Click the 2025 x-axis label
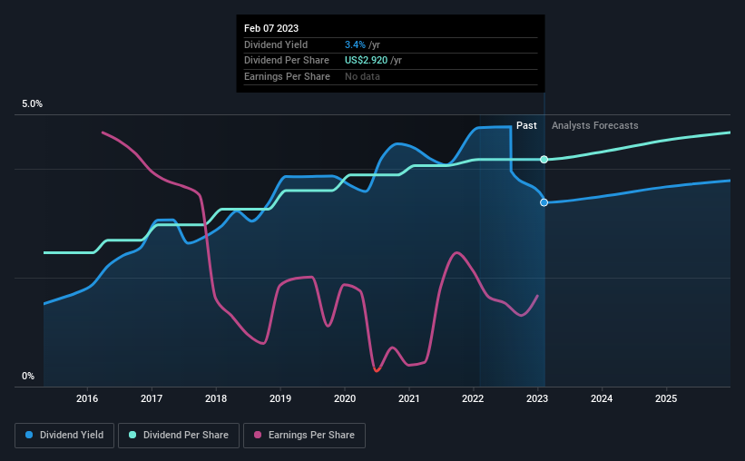This screenshot has height=461, width=745. click(x=666, y=398)
